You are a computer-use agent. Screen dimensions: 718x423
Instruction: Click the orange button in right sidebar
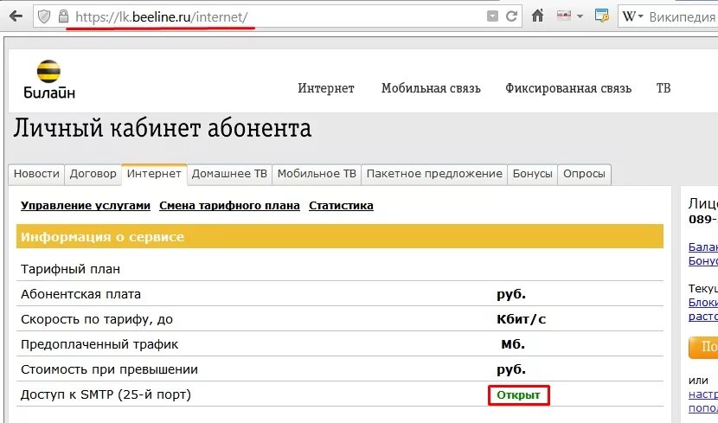click(703, 348)
